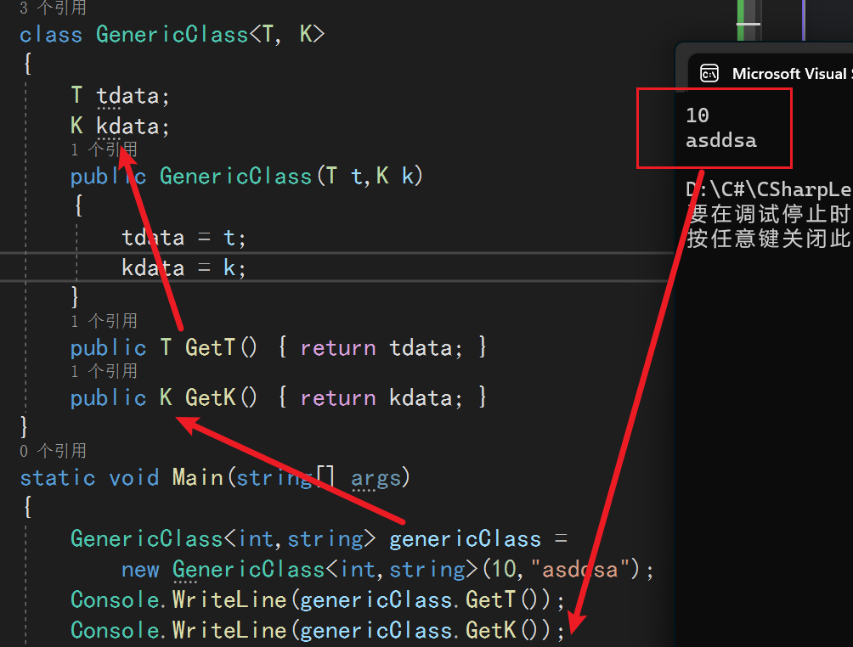Click the editor's vertical scrollbar with green marker
853x647 pixels.
click(748, 19)
